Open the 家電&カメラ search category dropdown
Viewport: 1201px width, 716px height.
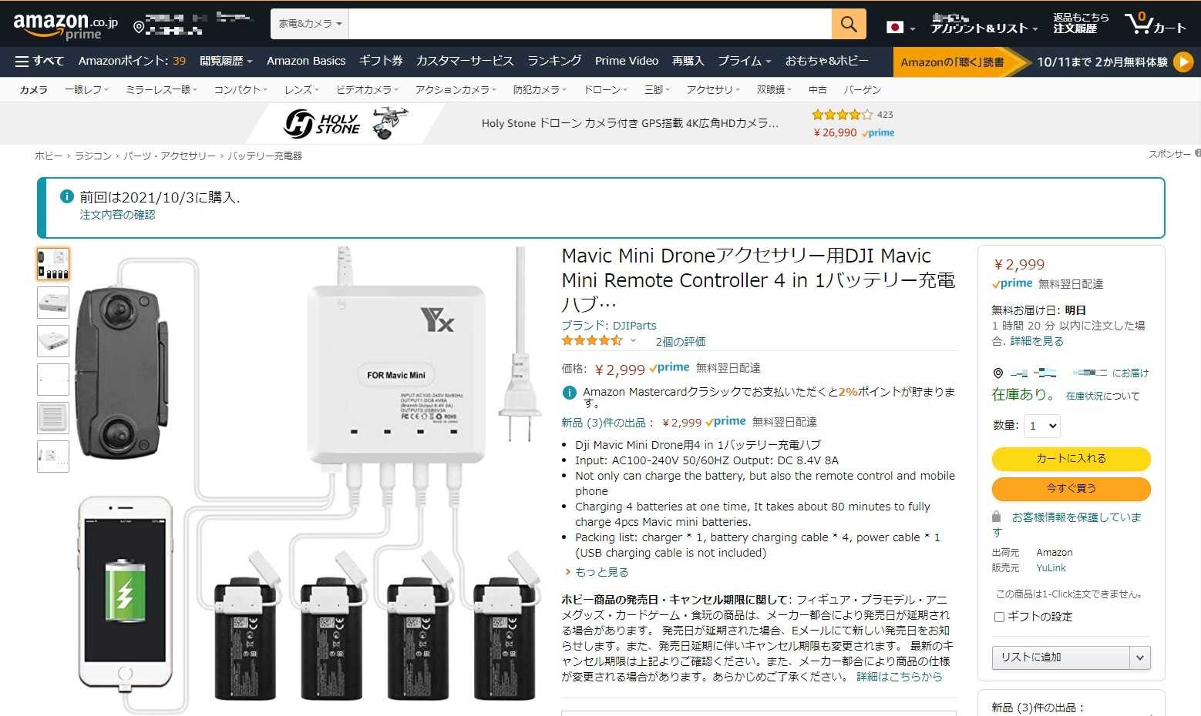(310, 24)
